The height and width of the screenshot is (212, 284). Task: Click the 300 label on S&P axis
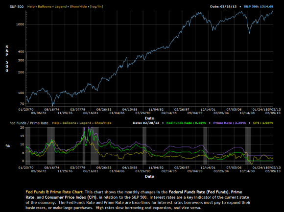coord(21,61)
